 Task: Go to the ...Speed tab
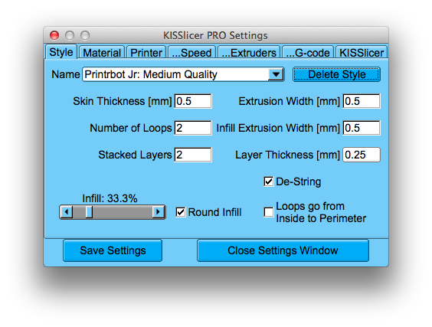pos(191,52)
